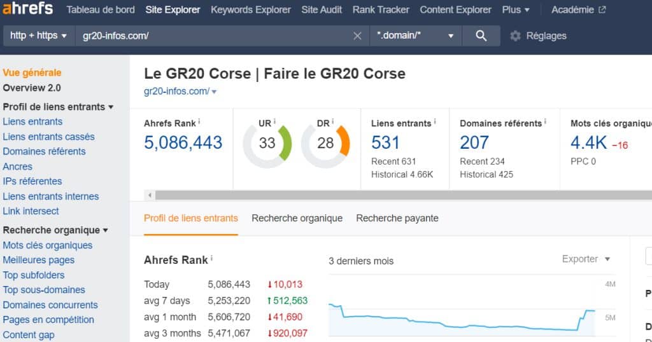Open Domaines référents in the sidebar
Screen dimensions: 652x342
pos(44,151)
